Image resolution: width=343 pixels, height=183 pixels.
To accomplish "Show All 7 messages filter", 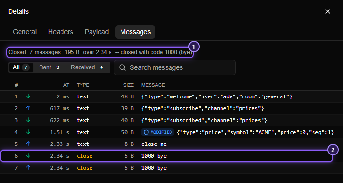I will (x=21, y=67).
